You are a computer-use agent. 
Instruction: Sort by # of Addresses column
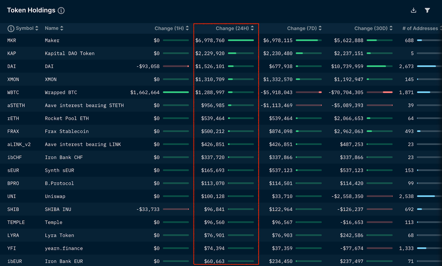tap(441, 28)
